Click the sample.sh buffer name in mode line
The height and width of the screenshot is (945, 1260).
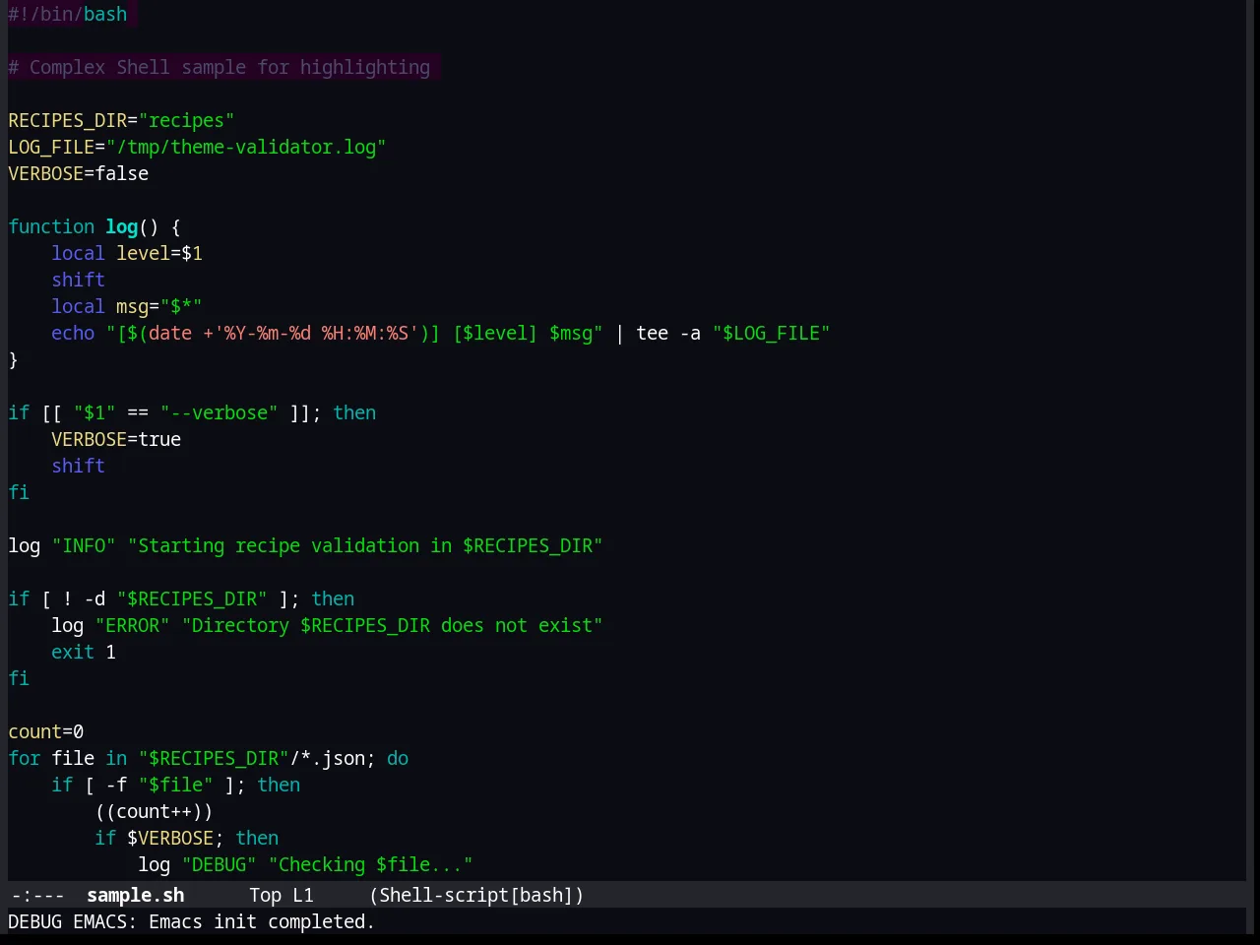pyautogui.click(x=136, y=895)
